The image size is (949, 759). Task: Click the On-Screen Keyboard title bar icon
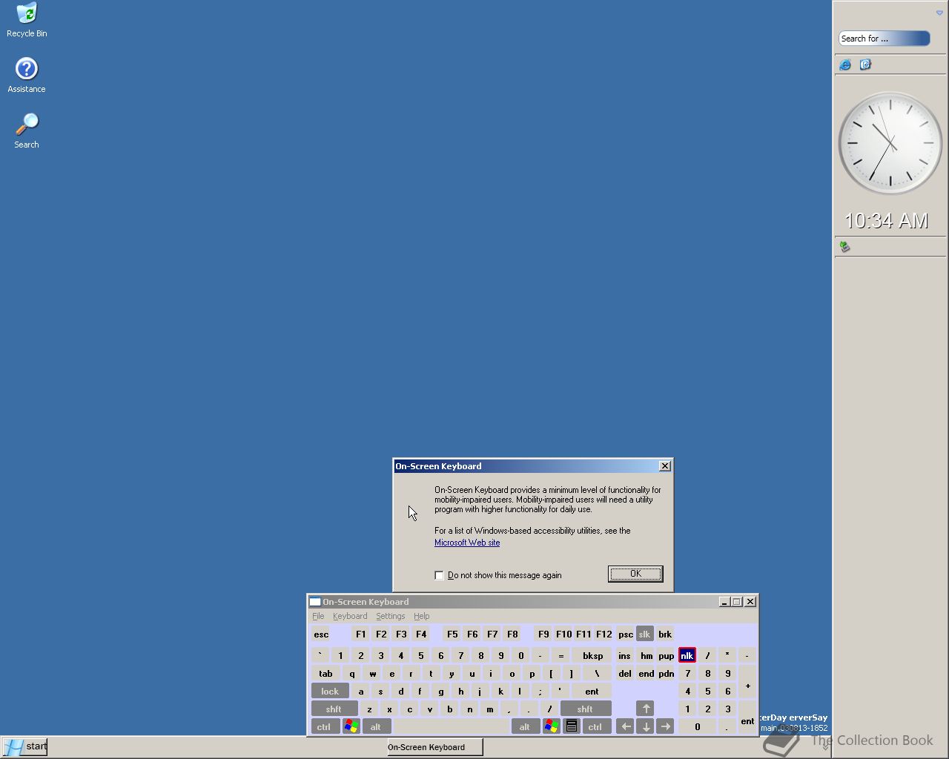315,602
